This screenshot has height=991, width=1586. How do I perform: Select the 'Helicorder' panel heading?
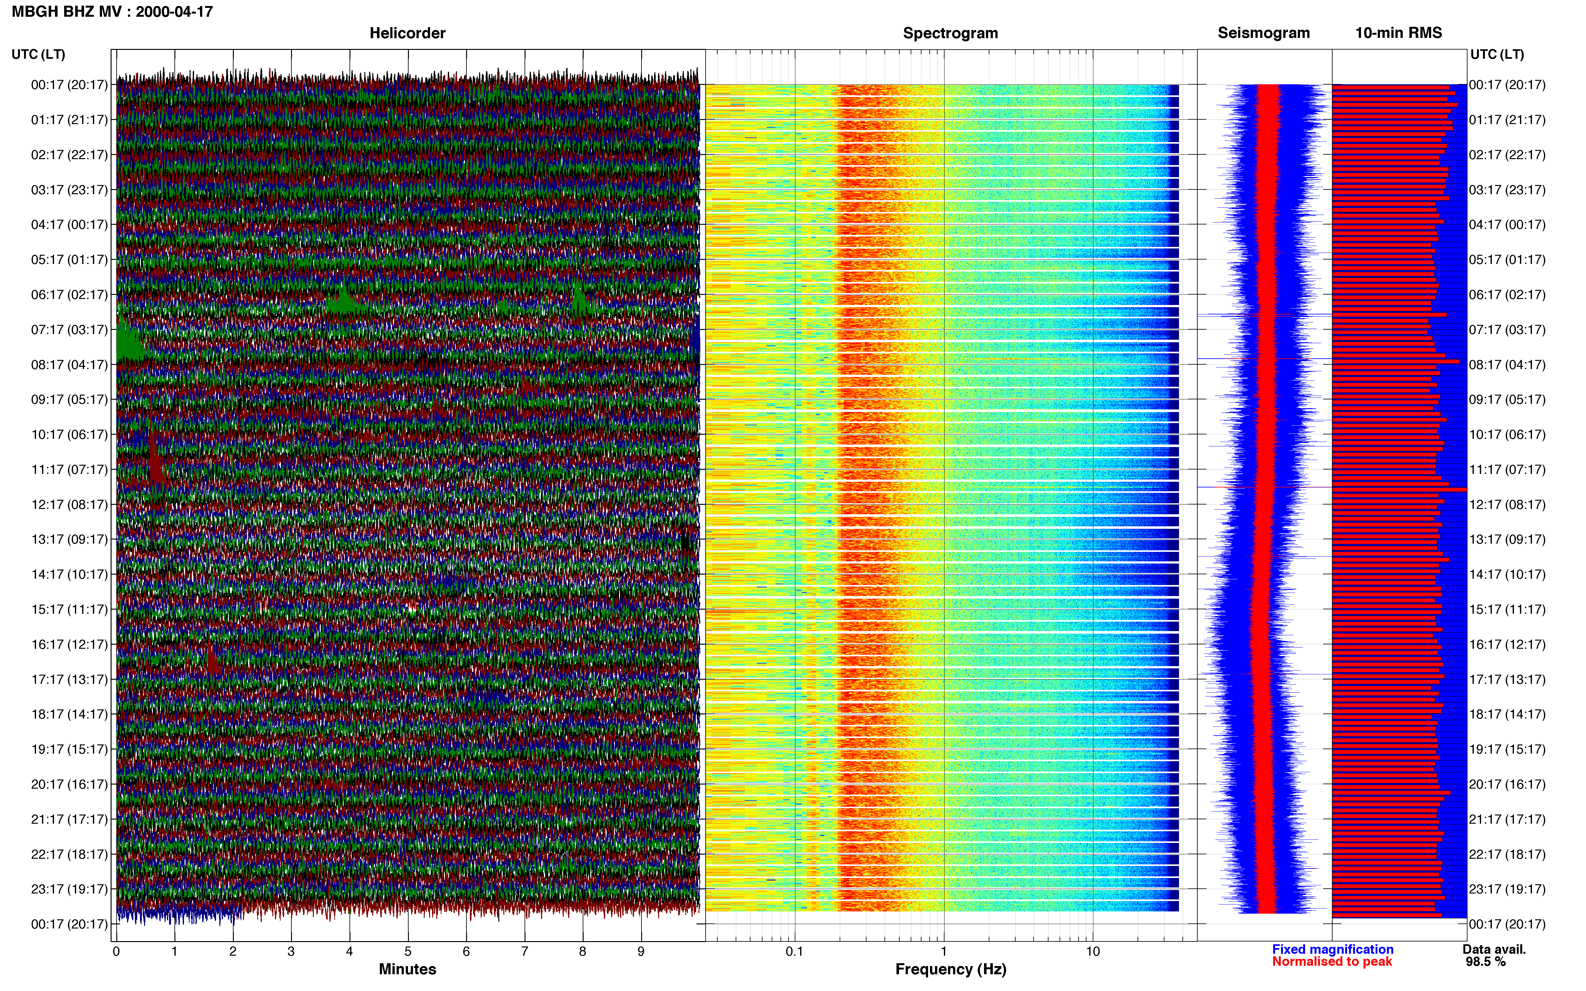pos(407,33)
